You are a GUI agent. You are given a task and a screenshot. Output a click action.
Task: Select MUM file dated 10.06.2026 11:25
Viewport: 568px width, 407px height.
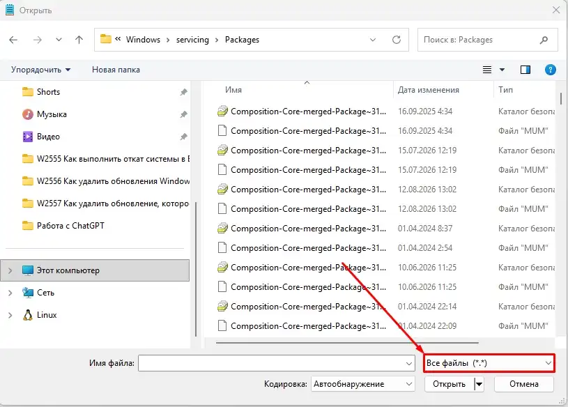tap(386, 287)
